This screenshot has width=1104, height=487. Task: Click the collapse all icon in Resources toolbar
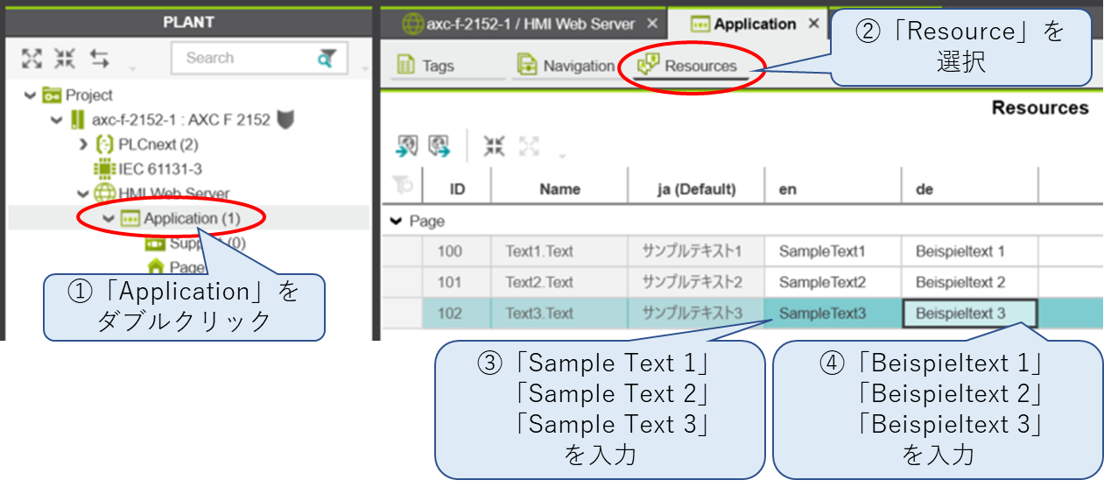pyautogui.click(x=495, y=145)
